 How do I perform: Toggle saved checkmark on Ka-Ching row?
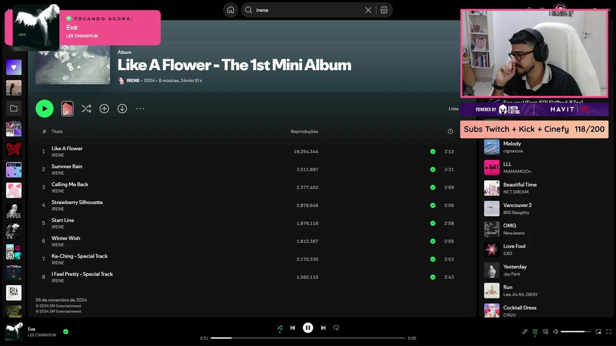click(433, 259)
